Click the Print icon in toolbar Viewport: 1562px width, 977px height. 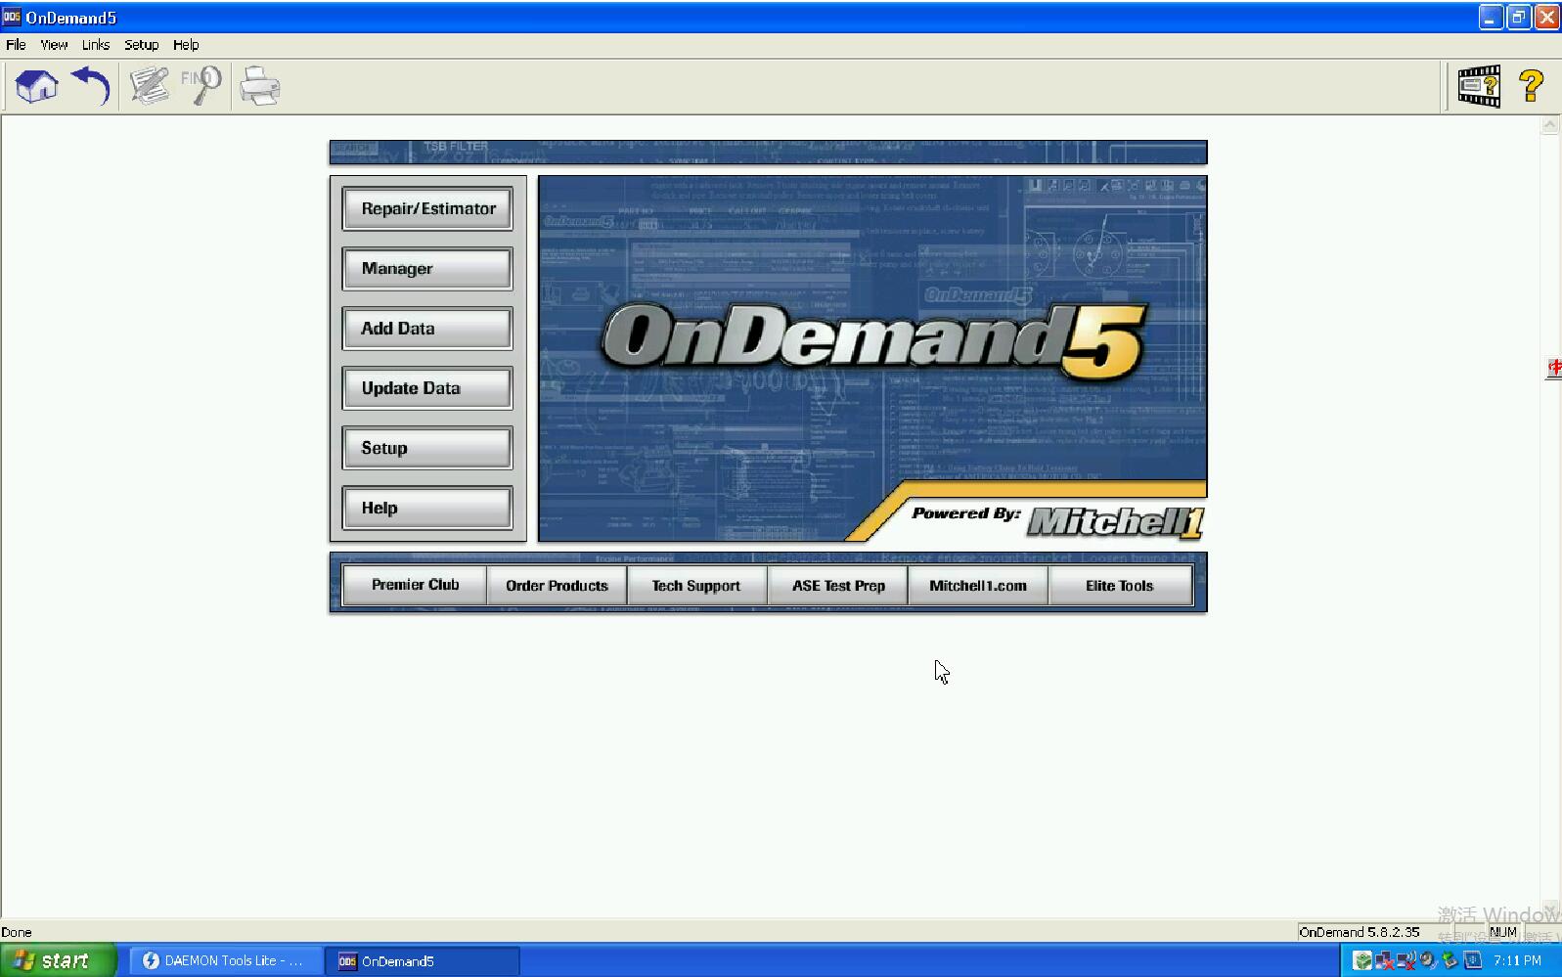point(260,86)
